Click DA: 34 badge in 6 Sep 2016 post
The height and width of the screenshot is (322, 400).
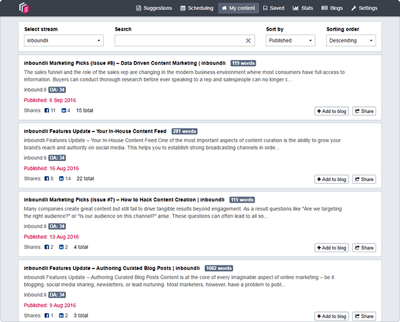[x=57, y=90]
